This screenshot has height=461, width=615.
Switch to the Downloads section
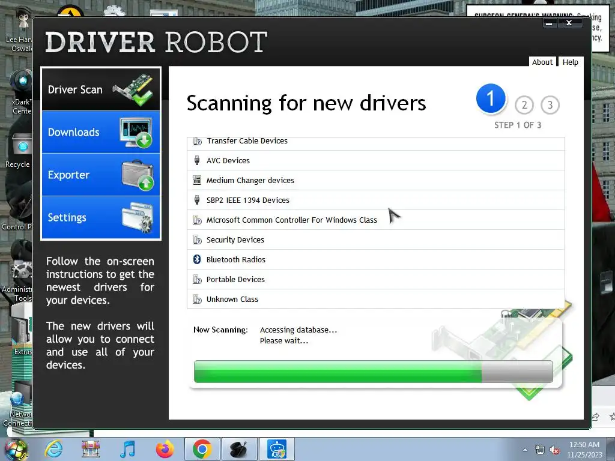coord(101,132)
